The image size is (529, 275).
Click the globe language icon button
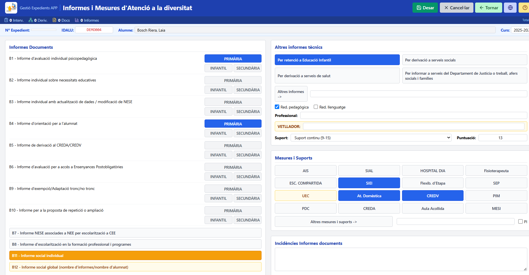pyautogui.click(x=510, y=8)
